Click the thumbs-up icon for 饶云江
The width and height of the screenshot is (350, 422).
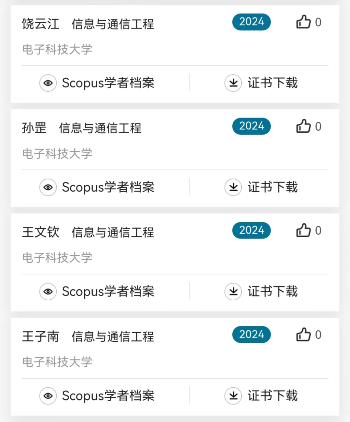[304, 22]
